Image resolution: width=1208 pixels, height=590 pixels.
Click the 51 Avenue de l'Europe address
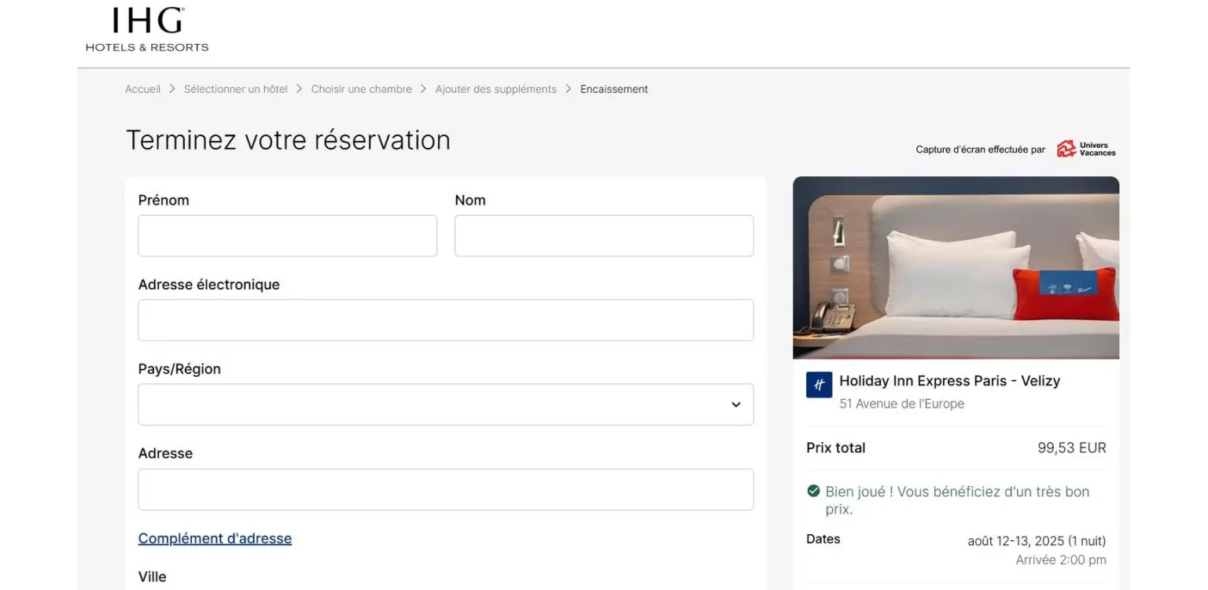click(901, 404)
